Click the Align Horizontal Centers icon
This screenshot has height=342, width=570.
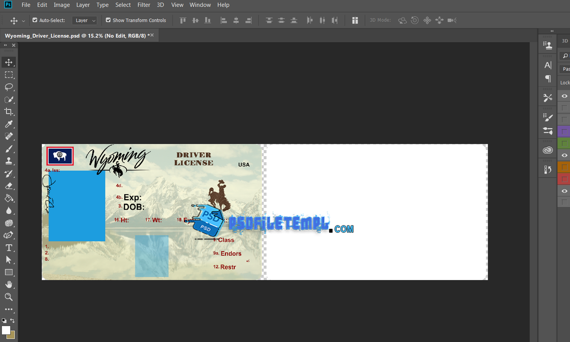[x=236, y=20]
